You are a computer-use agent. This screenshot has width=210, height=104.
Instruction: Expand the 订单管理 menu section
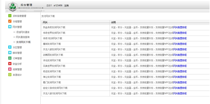point(17,58)
